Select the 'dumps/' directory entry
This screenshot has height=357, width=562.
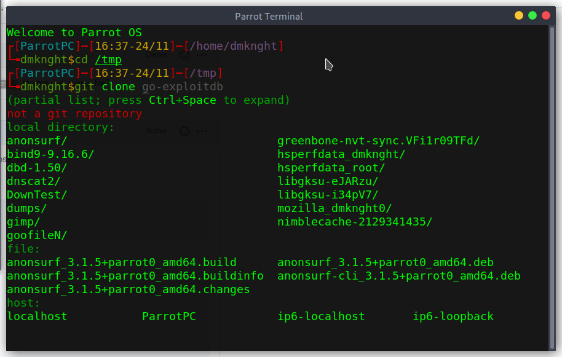coord(27,208)
